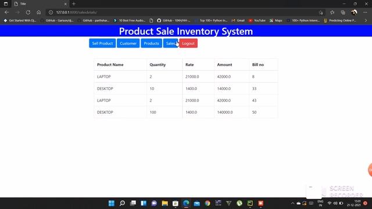The width and height of the screenshot is (372, 209).
Task: Open the Maps bookmark
Action: pyautogui.click(x=276, y=21)
